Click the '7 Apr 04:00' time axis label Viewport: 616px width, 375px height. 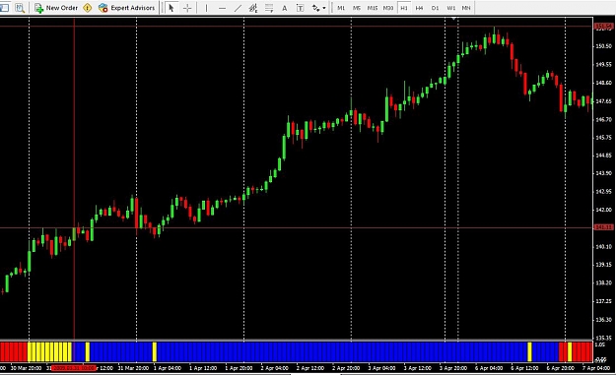[596, 368]
